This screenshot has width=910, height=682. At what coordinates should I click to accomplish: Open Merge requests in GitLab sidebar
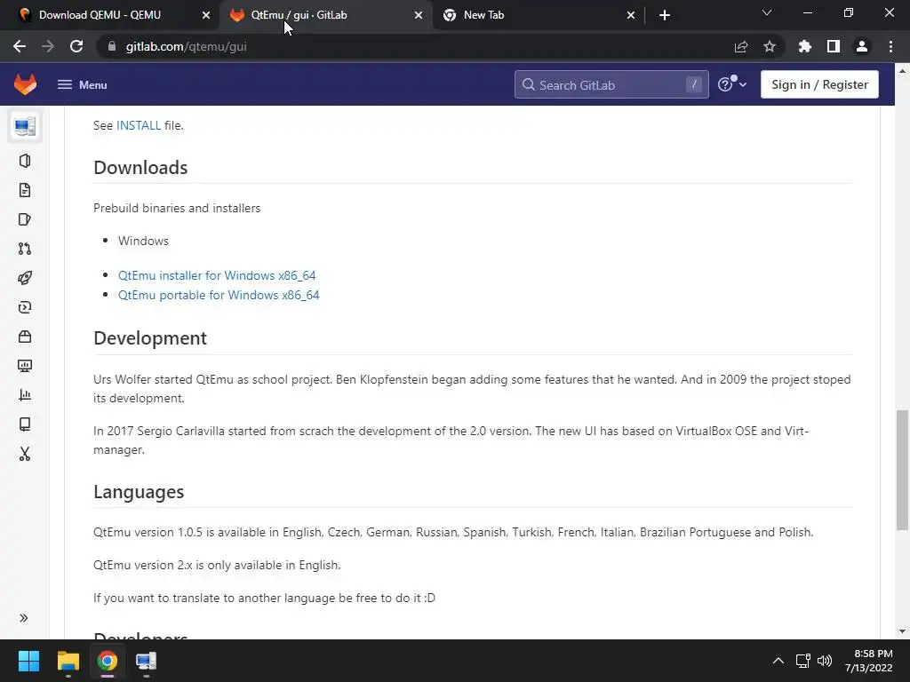tap(24, 249)
